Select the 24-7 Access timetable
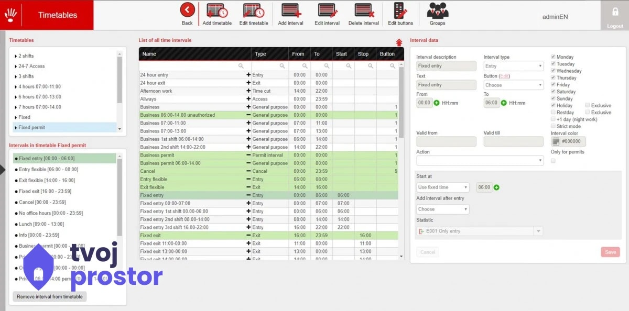The width and height of the screenshot is (629, 311). [x=31, y=66]
